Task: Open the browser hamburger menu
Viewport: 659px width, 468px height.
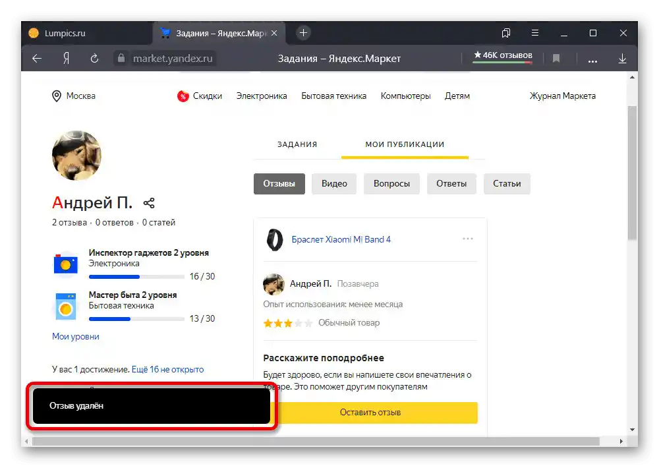Action: (x=535, y=33)
